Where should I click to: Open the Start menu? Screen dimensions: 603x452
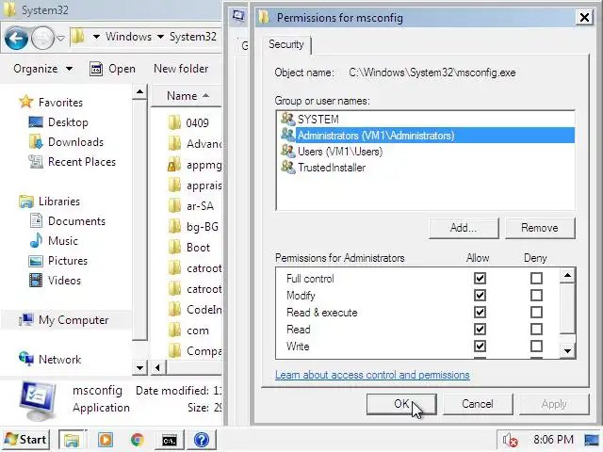click(26, 440)
